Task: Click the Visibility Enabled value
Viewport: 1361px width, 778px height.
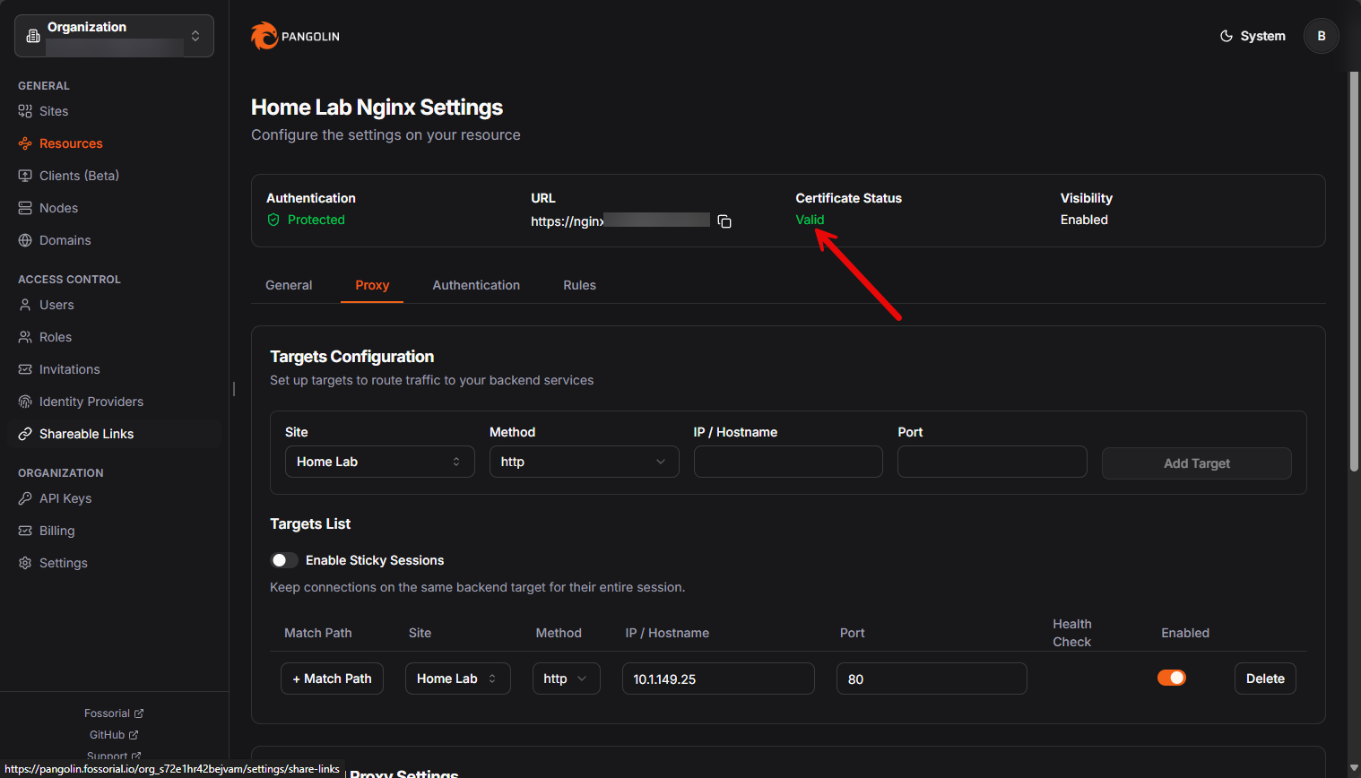Action: point(1084,220)
